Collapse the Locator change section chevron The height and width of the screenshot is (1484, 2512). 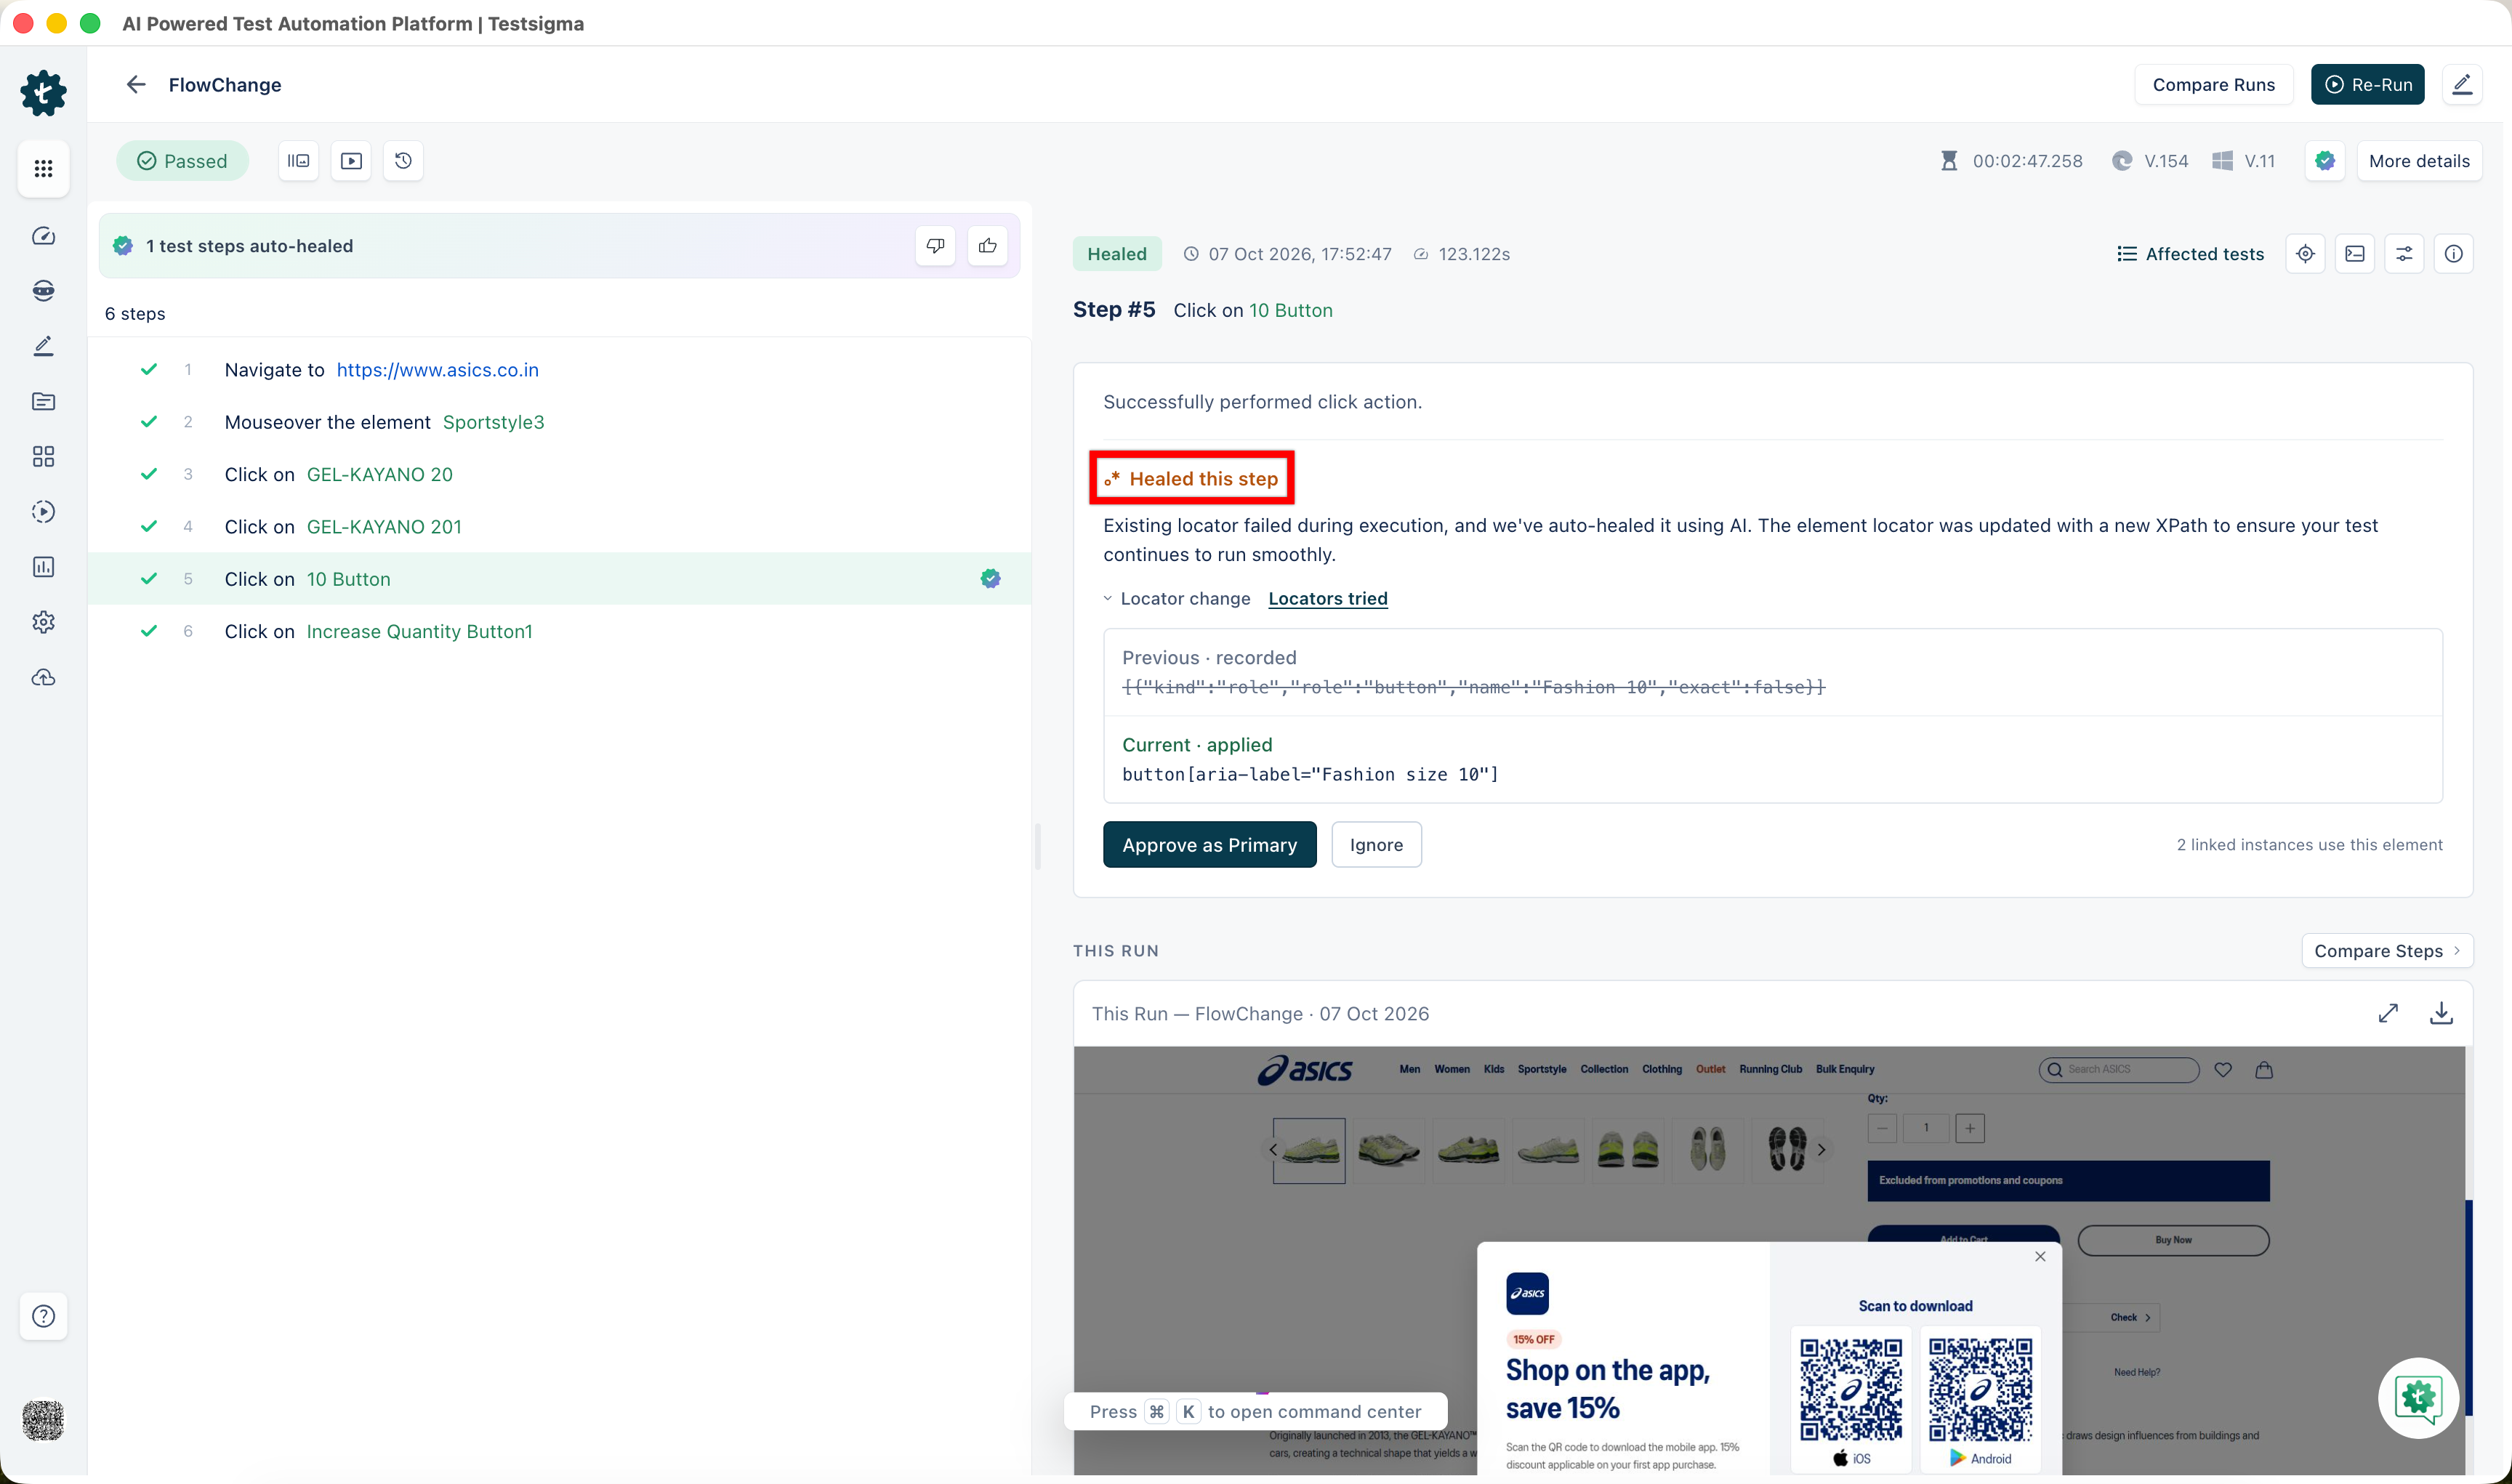[x=1107, y=599]
